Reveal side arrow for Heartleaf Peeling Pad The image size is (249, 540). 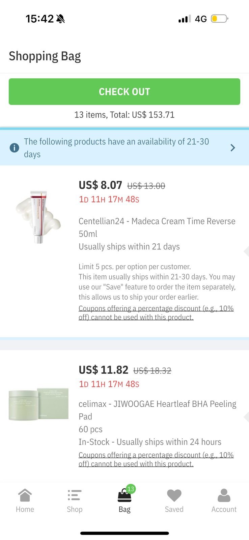246,416
